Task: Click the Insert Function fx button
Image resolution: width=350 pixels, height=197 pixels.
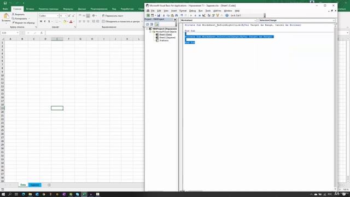Action: (42, 33)
